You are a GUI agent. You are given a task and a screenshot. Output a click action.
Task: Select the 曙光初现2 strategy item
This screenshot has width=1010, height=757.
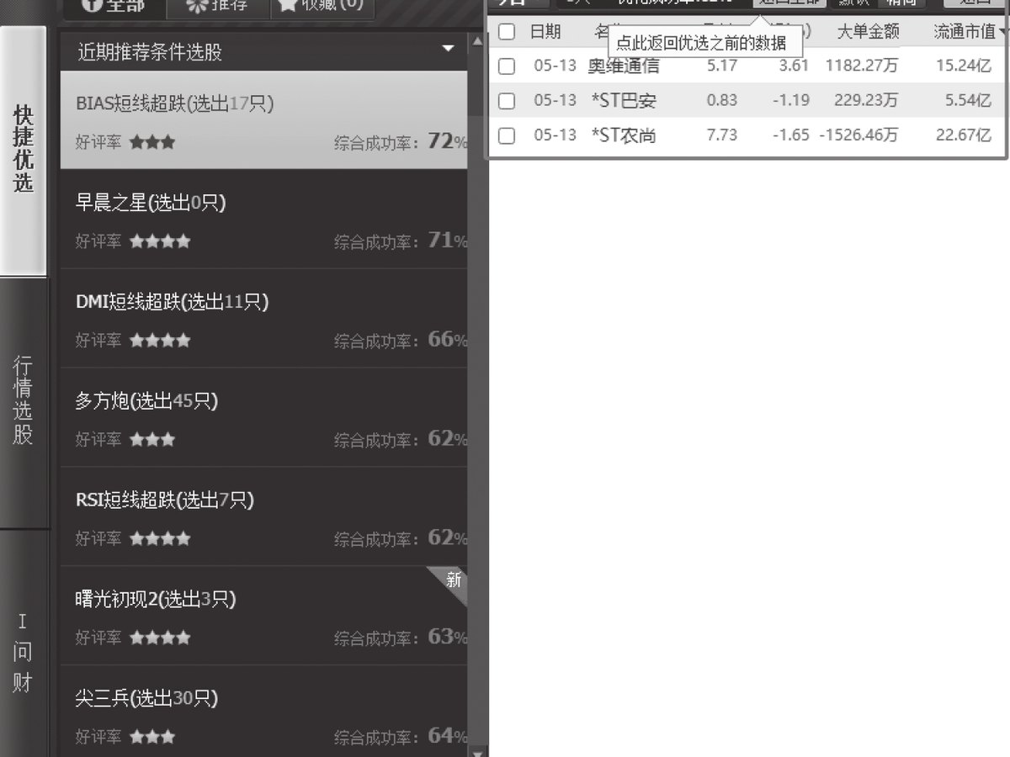tap(263, 617)
